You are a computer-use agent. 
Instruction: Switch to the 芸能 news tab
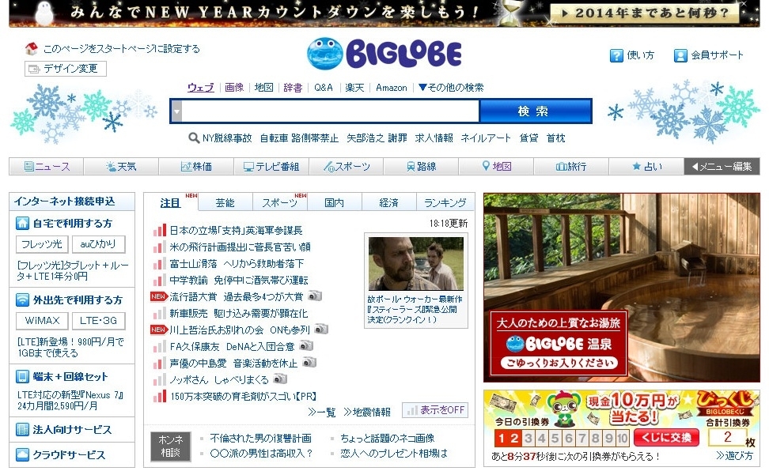click(x=225, y=202)
